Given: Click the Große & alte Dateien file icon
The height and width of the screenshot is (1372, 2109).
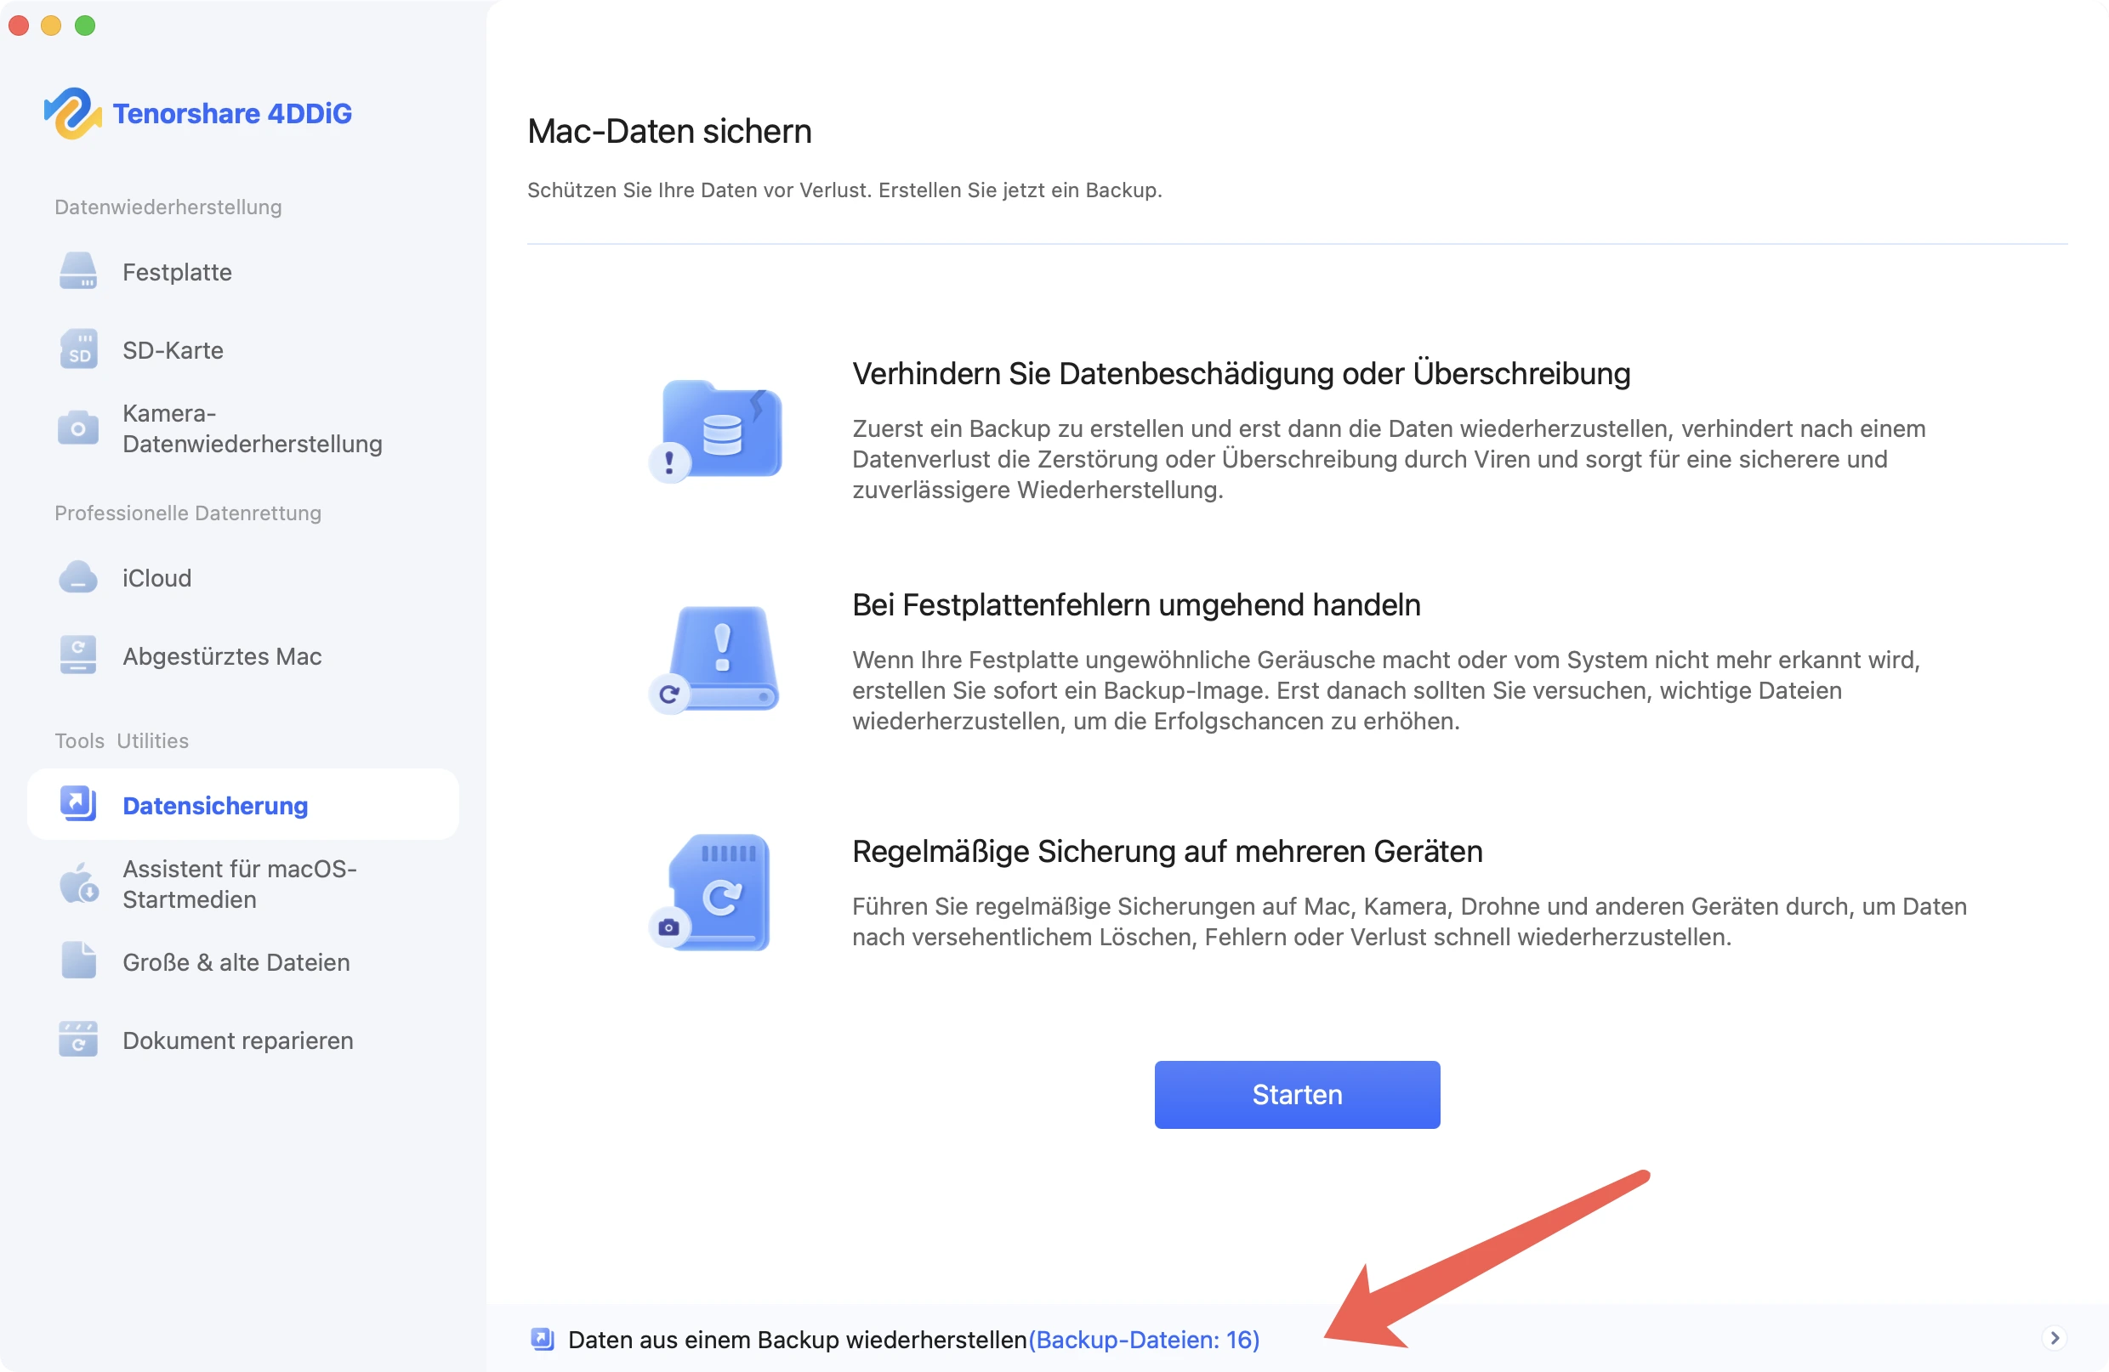Looking at the screenshot, I should coord(78,961).
